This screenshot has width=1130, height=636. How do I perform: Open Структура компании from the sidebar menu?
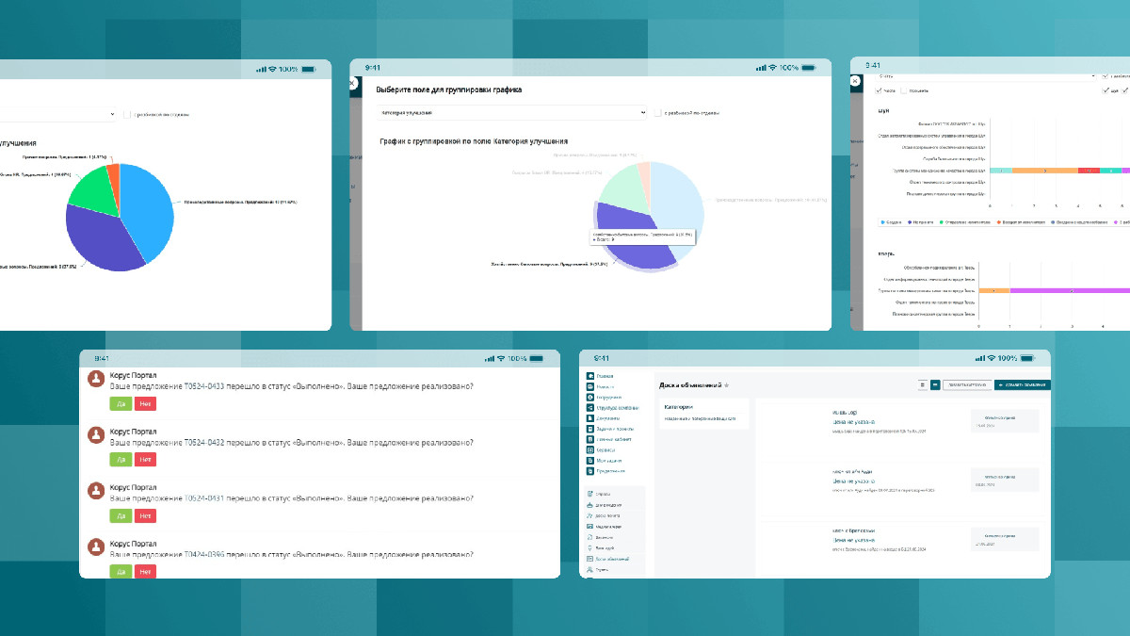(590, 407)
